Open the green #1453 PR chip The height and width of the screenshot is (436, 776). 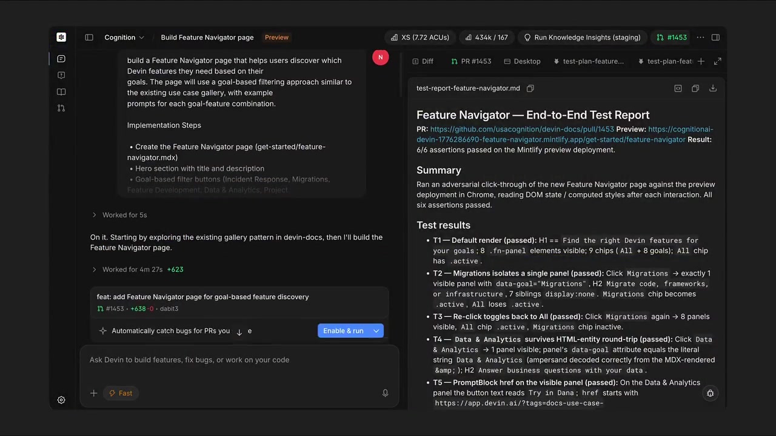671,38
